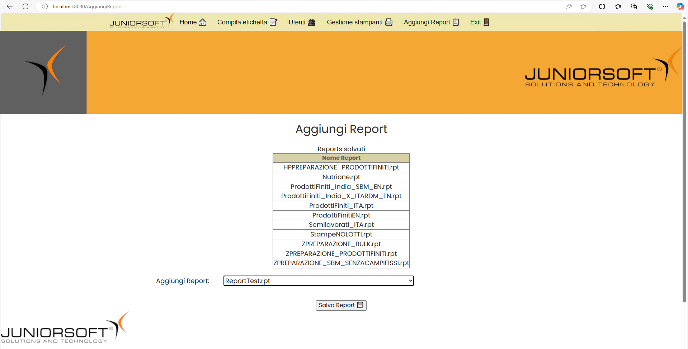
Task: Select ProdottiFiniti_ITA.rpt row
Action: pos(341,206)
